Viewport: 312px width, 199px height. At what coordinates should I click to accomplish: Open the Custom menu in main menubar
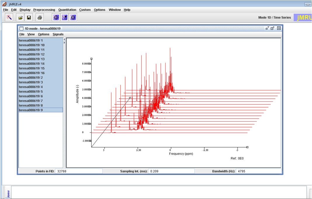coord(85,10)
